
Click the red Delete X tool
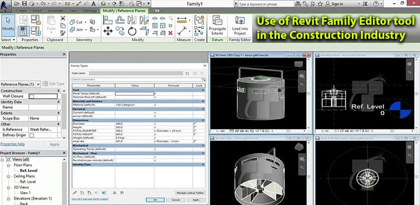click(x=170, y=33)
